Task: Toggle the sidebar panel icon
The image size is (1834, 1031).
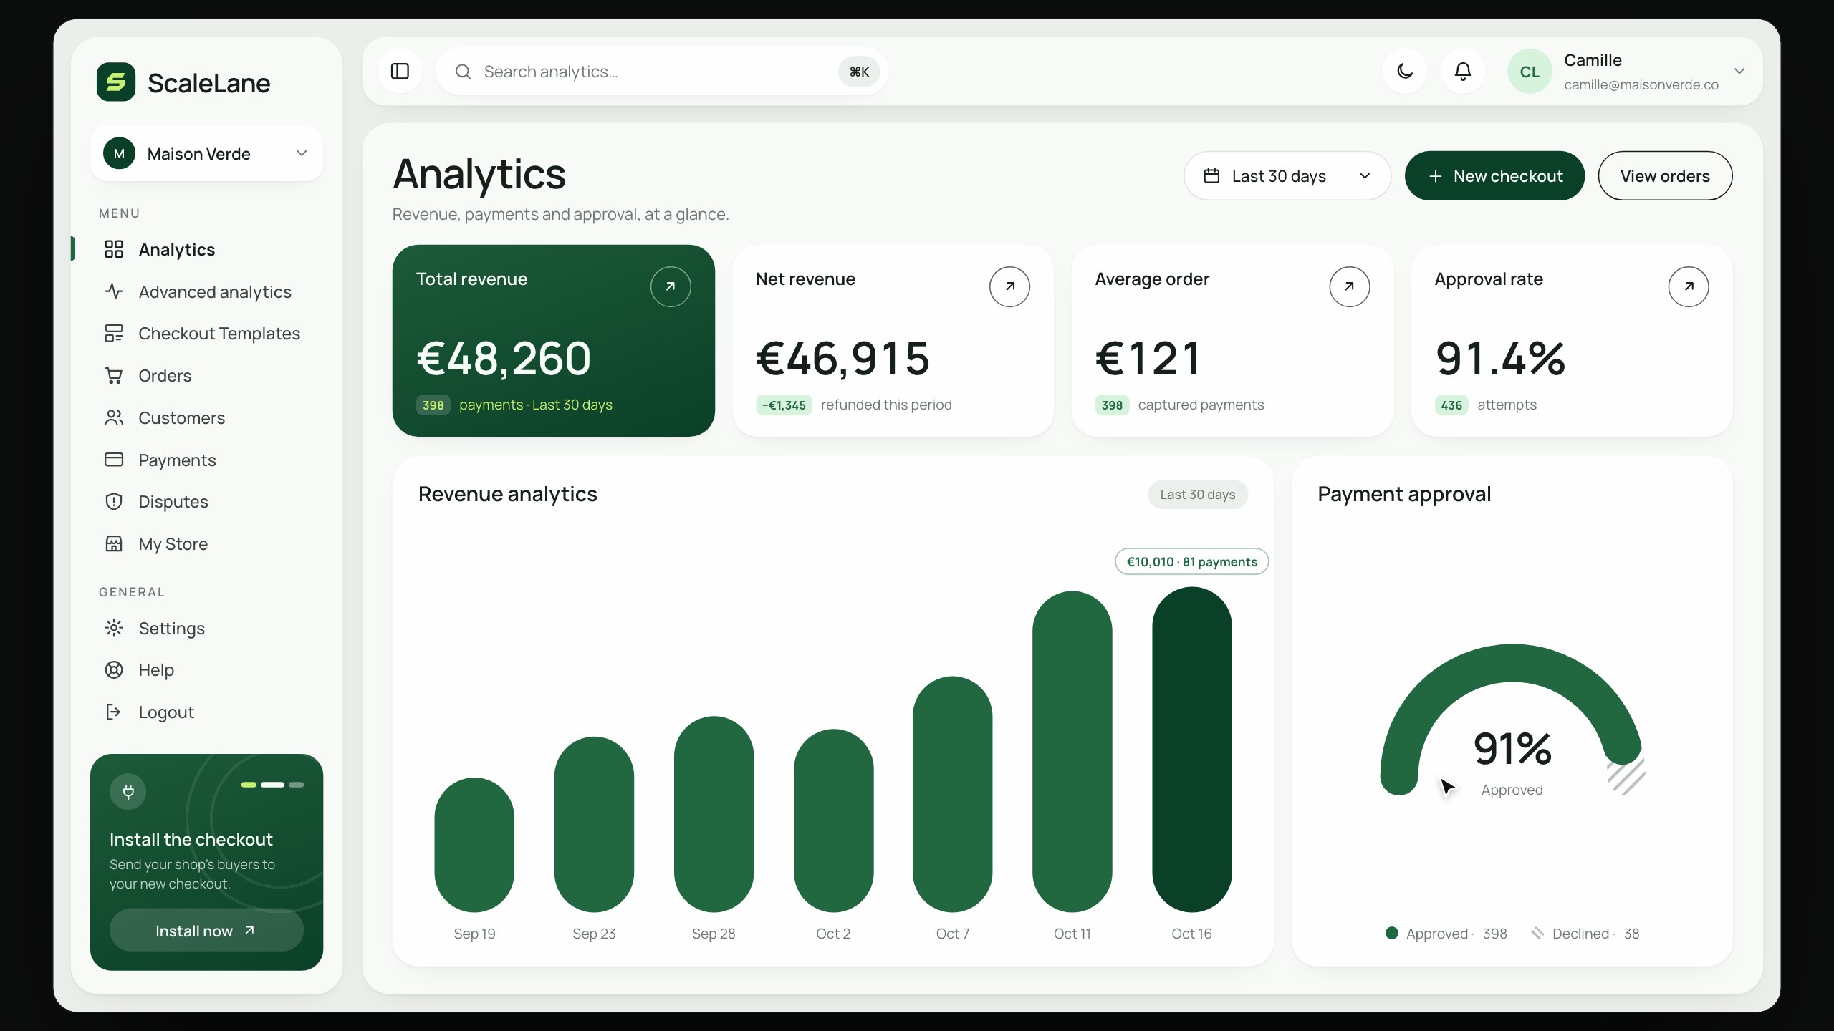Action: click(x=400, y=72)
